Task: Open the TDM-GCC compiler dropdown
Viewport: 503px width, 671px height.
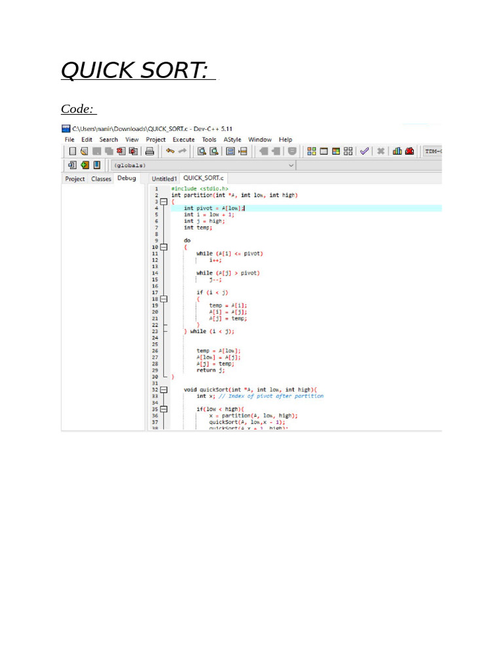Action: [x=432, y=151]
